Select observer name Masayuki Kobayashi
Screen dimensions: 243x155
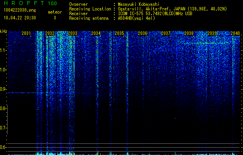coord(138,4)
